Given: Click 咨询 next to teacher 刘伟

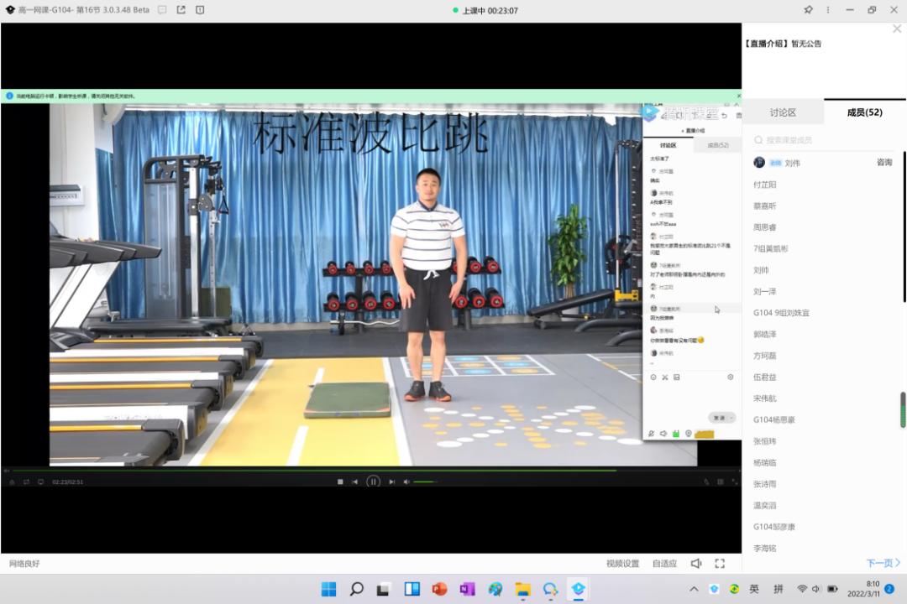Looking at the screenshot, I should click(x=884, y=163).
